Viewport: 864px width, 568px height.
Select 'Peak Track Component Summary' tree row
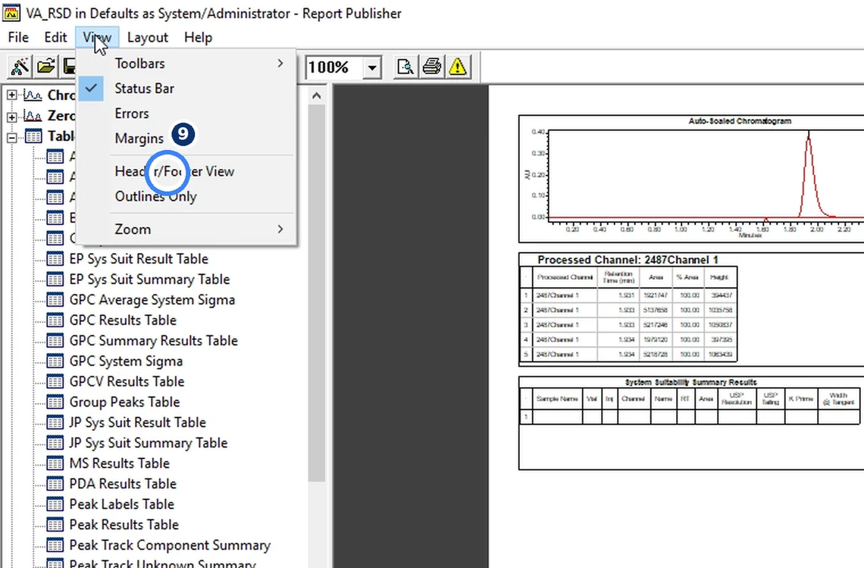pos(170,545)
